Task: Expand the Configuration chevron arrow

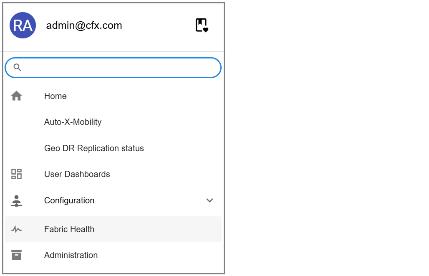Action: click(210, 200)
